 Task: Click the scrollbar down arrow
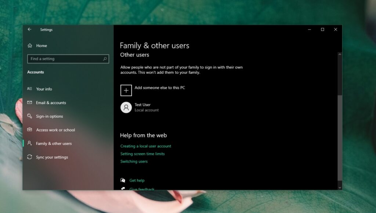(339, 187)
